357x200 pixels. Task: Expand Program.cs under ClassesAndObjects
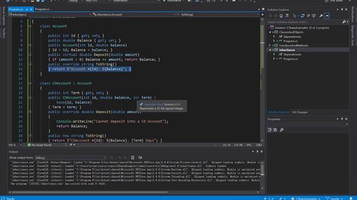coord(274,41)
